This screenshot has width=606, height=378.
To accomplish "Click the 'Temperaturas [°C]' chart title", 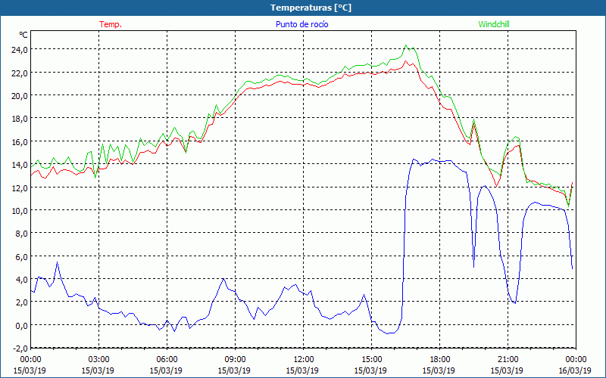I will coord(311,8).
